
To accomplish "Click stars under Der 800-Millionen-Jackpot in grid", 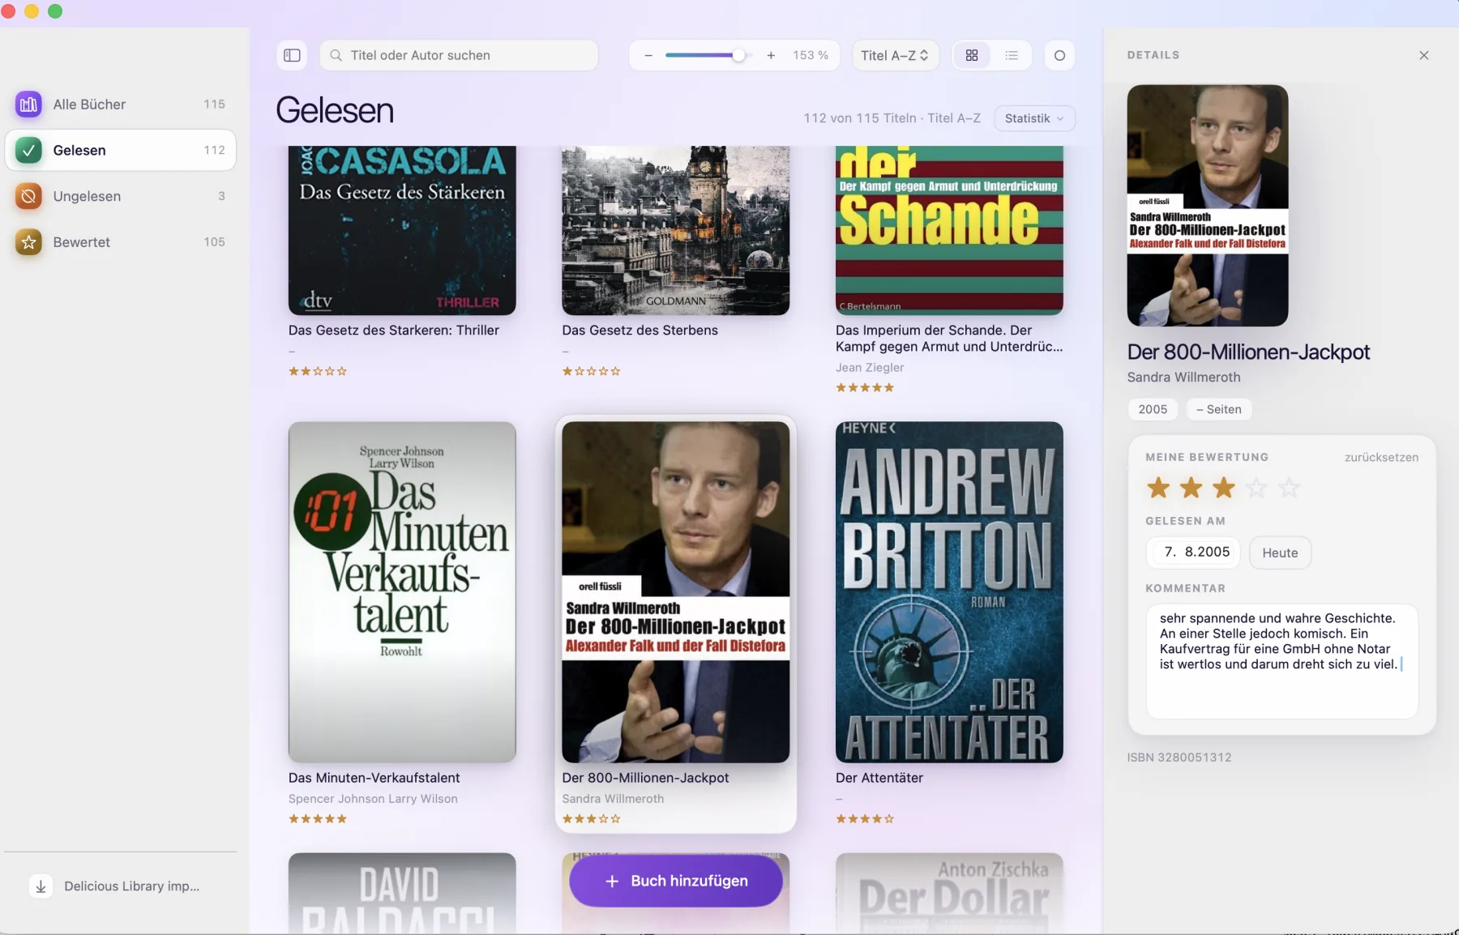I will pos(592,819).
